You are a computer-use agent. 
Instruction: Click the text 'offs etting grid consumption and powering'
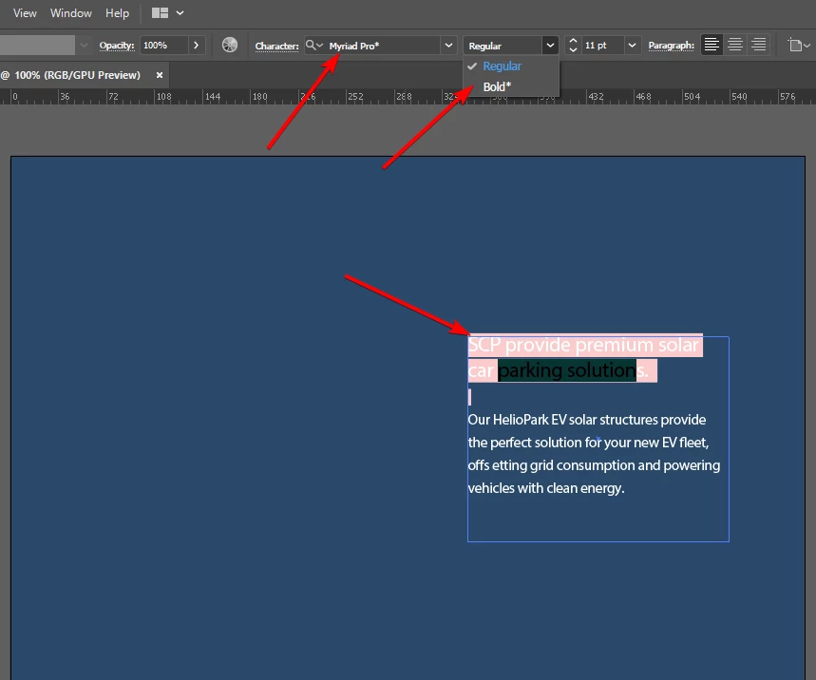[594, 465]
